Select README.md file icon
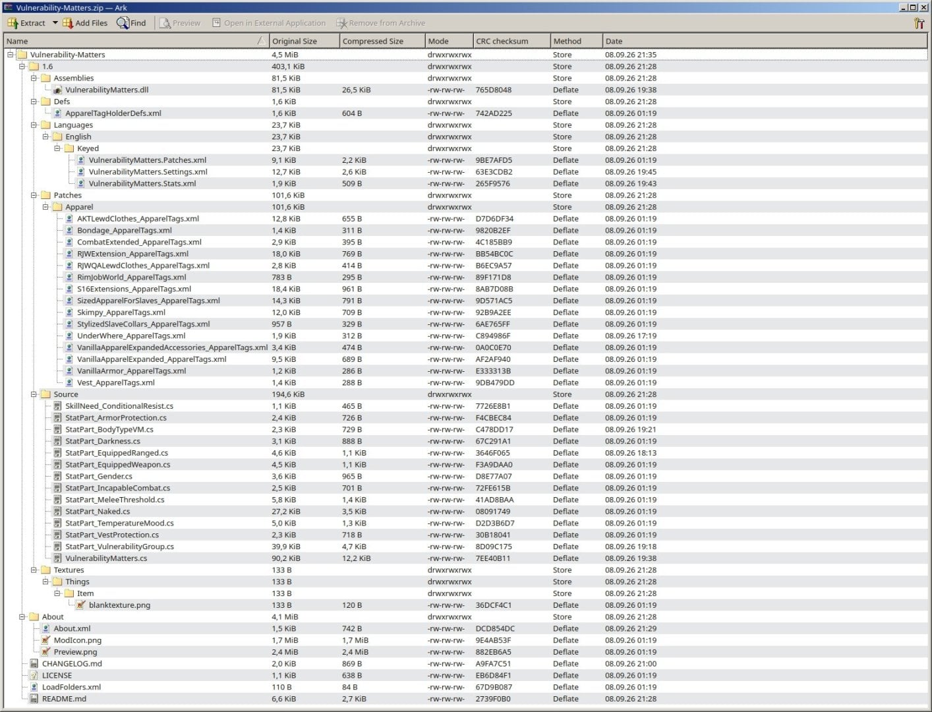This screenshot has width=932, height=712. [x=34, y=699]
